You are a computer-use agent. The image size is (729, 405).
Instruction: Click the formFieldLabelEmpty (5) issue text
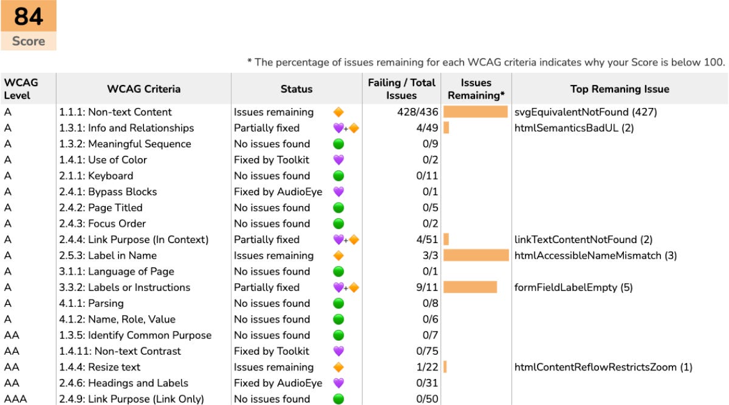pos(573,287)
